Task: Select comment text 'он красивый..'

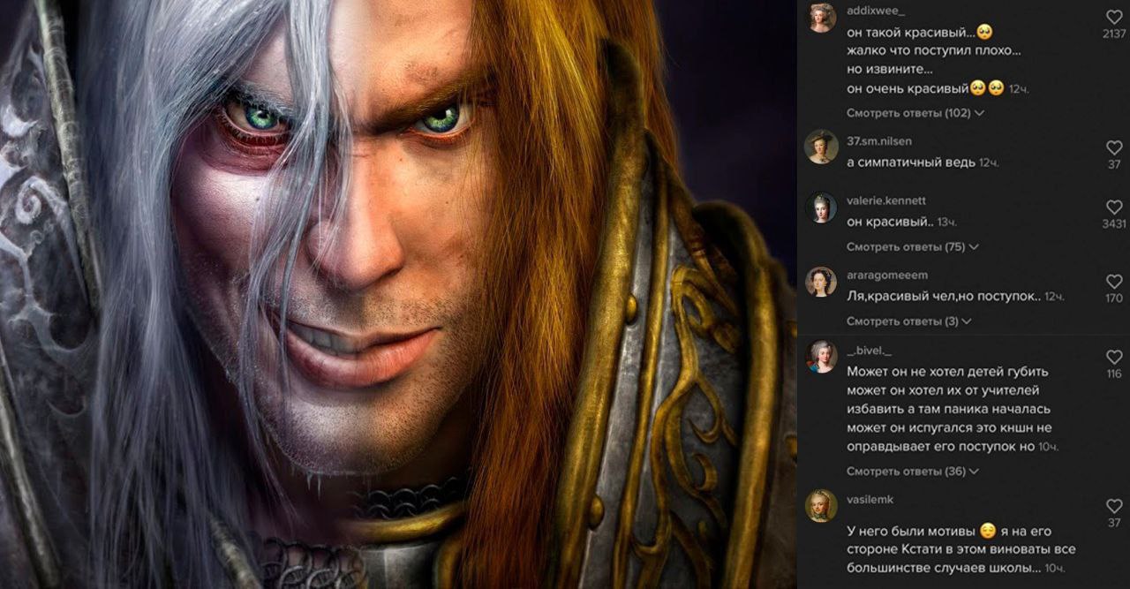Action: [889, 222]
